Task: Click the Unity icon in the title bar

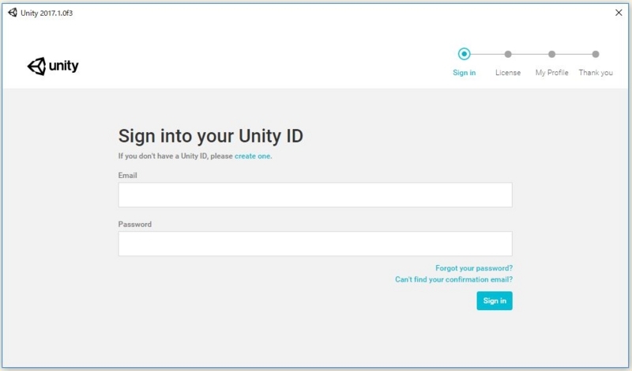Action: point(13,13)
